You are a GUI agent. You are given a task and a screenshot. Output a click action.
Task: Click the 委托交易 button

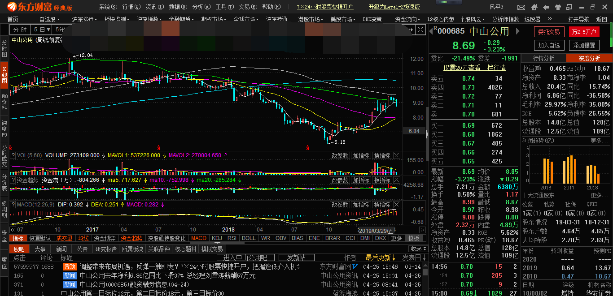(x=549, y=32)
